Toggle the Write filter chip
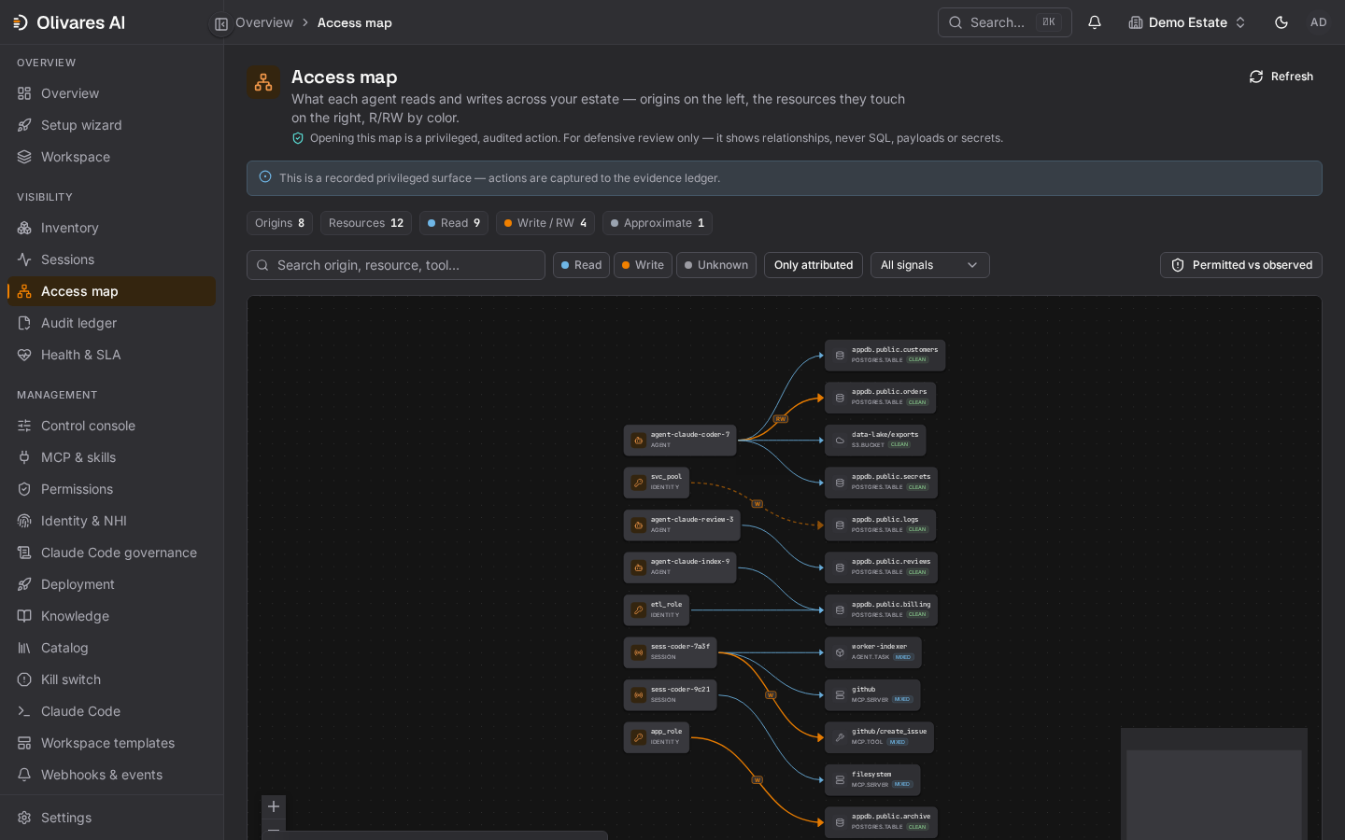The width and height of the screenshot is (1345, 840). click(x=643, y=265)
